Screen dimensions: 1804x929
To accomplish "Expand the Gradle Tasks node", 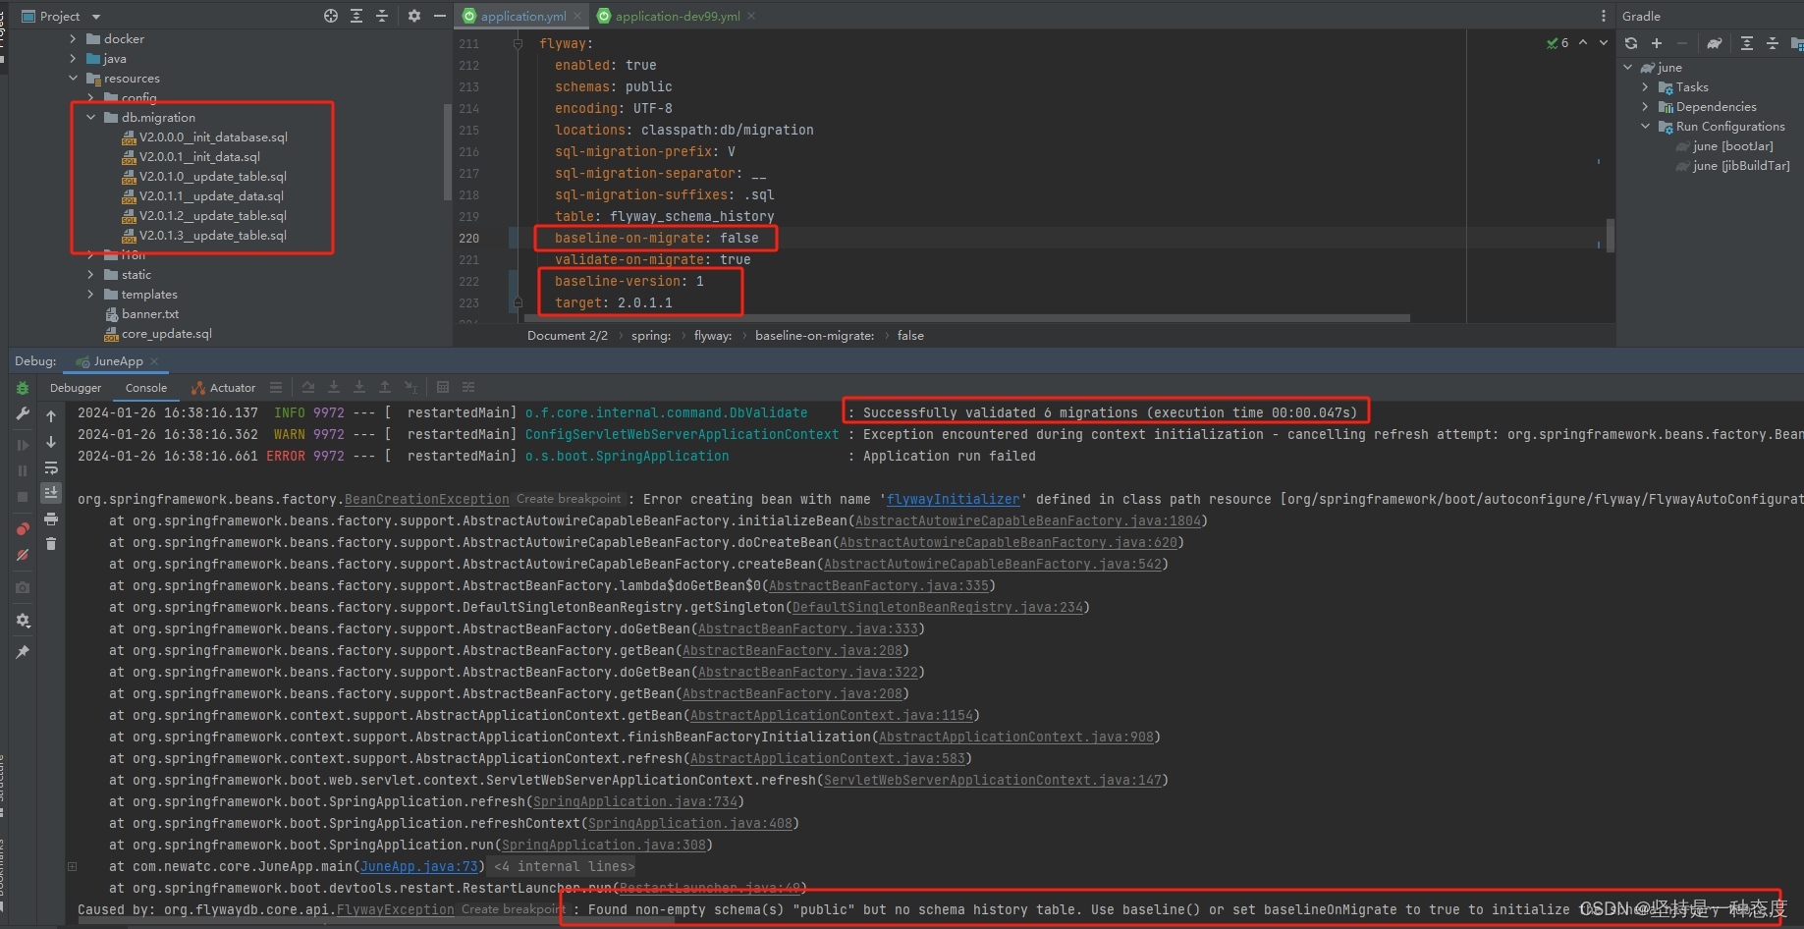I will pyautogui.click(x=1646, y=86).
